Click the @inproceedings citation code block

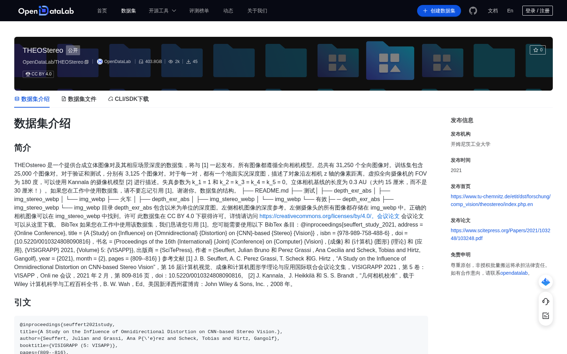pyautogui.click(x=221, y=335)
